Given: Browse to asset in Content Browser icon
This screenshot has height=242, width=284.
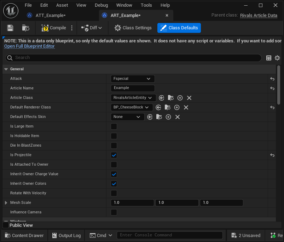Looking at the screenshot, I should point(25,28).
